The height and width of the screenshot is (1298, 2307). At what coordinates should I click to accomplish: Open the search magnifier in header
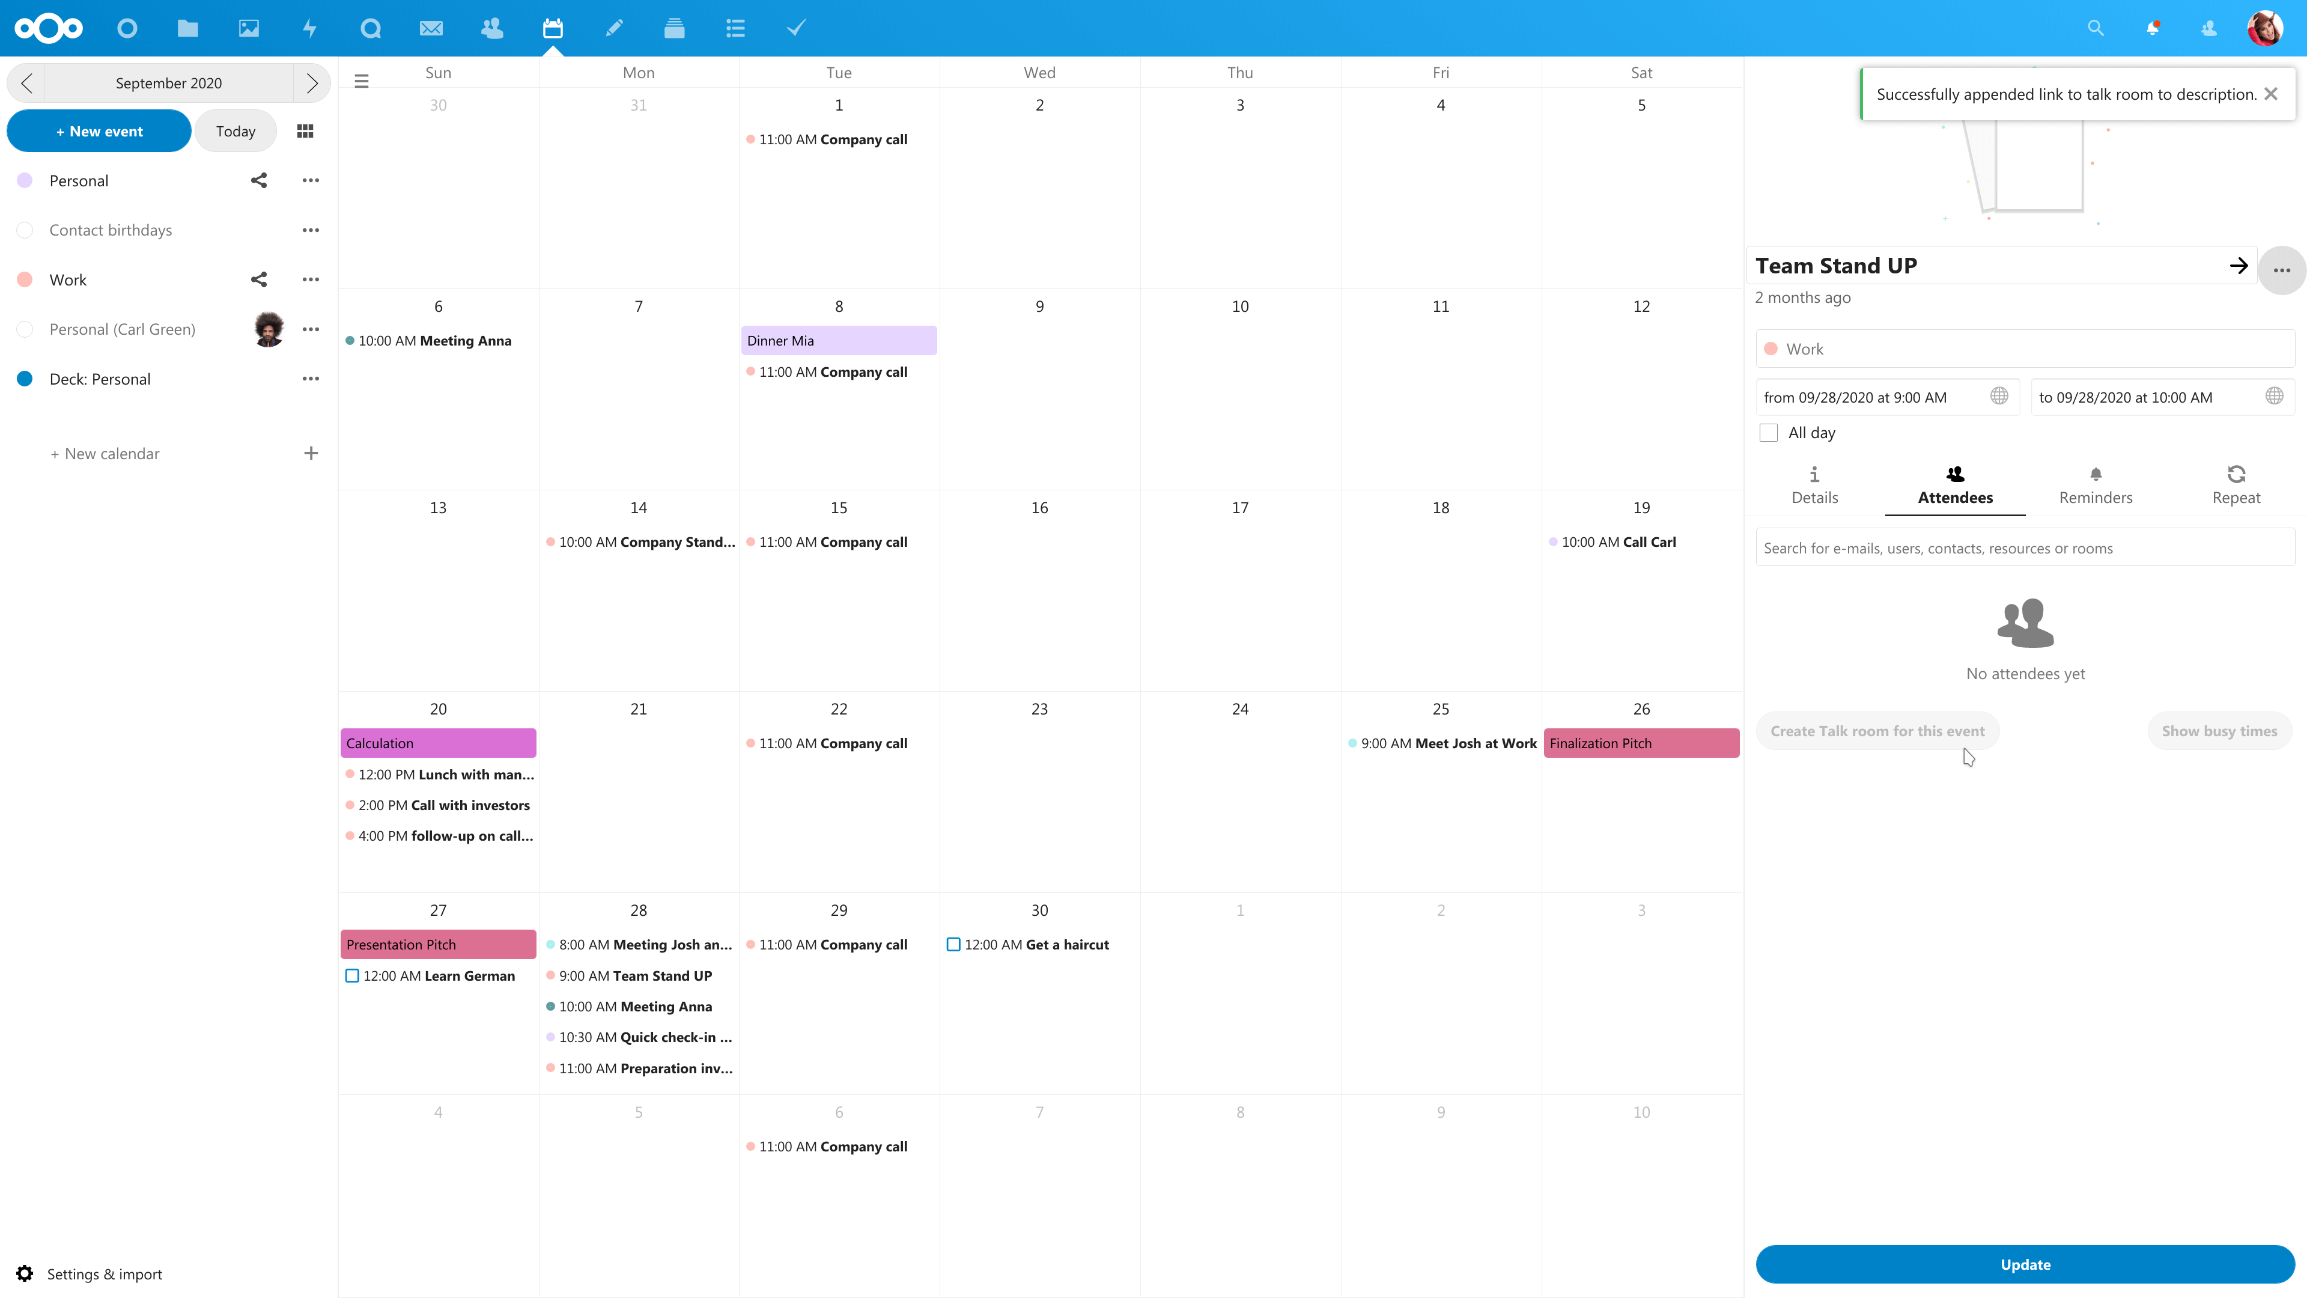tap(2096, 28)
